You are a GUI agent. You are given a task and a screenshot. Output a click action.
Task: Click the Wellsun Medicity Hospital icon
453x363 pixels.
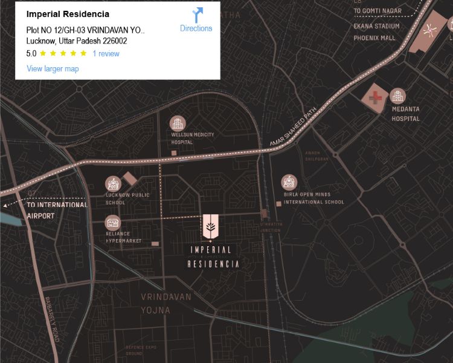(178, 123)
